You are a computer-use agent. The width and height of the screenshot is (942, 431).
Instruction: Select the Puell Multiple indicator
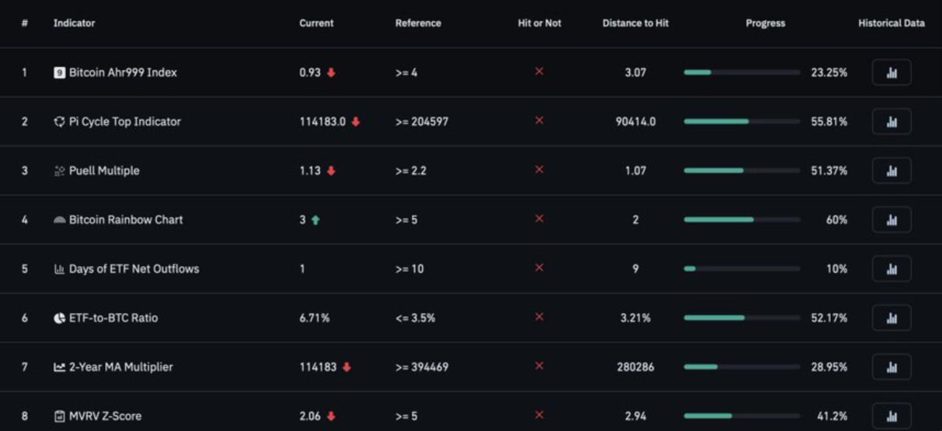click(x=104, y=171)
